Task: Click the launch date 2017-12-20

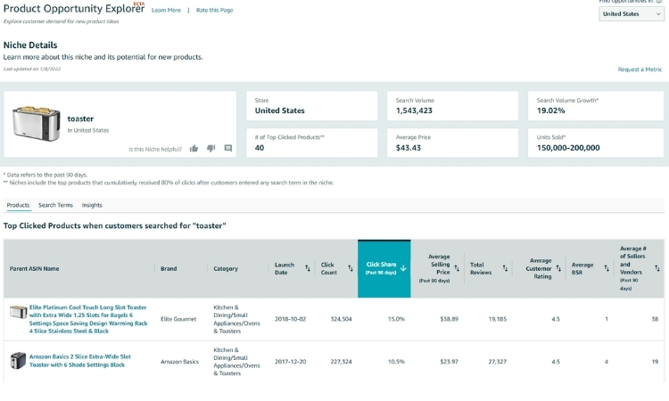Action: [290, 362]
